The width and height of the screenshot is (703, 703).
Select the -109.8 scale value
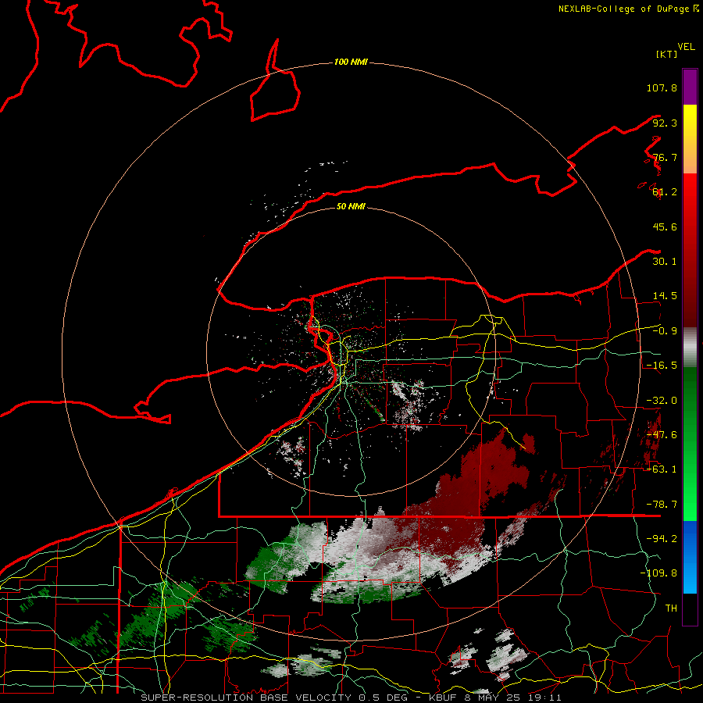[658, 573]
